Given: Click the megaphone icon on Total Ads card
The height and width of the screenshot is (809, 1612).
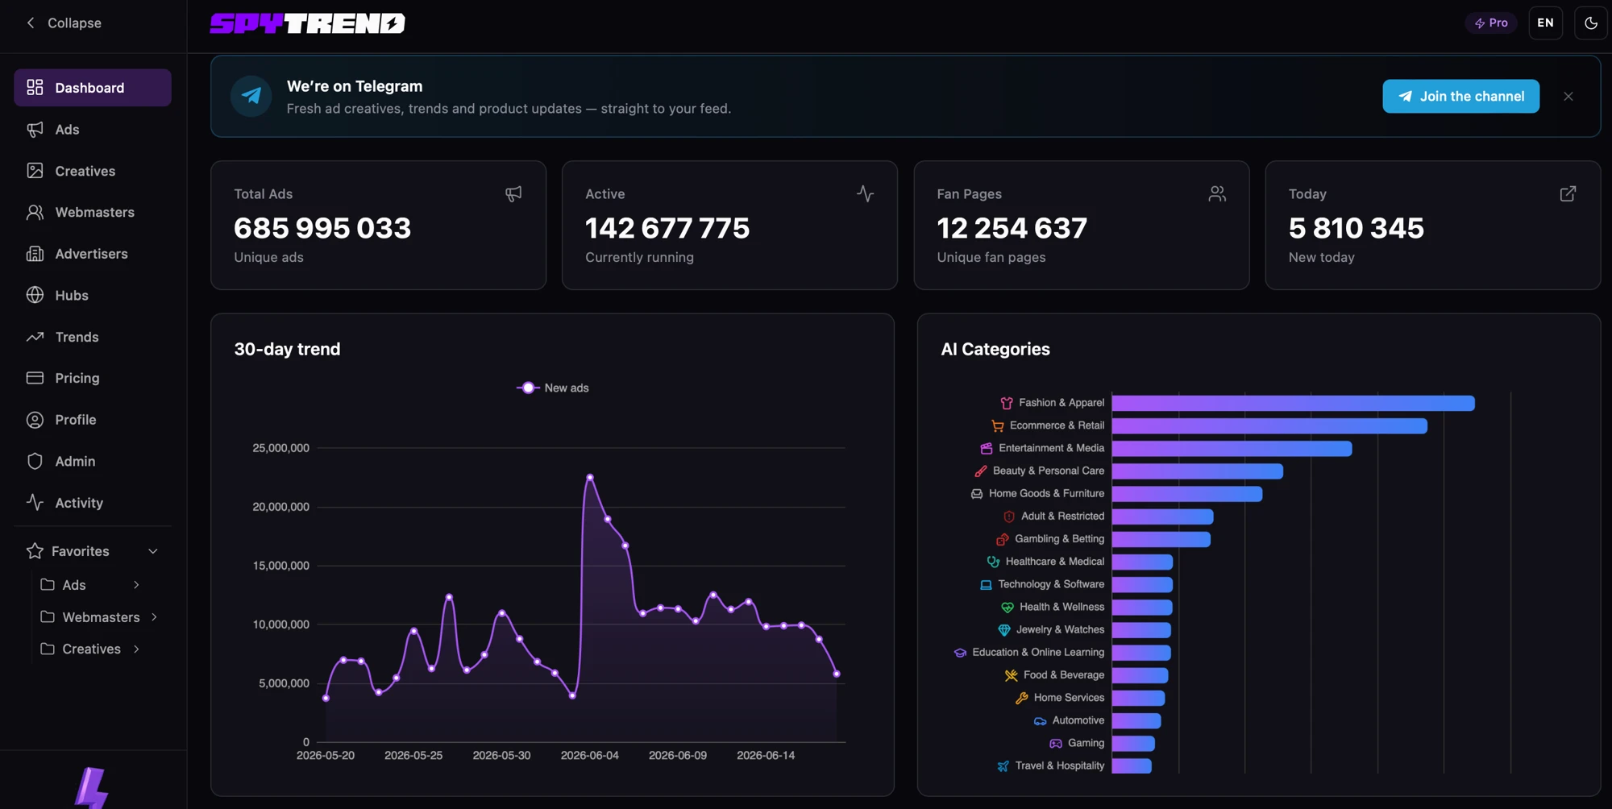Looking at the screenshot, I should point(513,194).
